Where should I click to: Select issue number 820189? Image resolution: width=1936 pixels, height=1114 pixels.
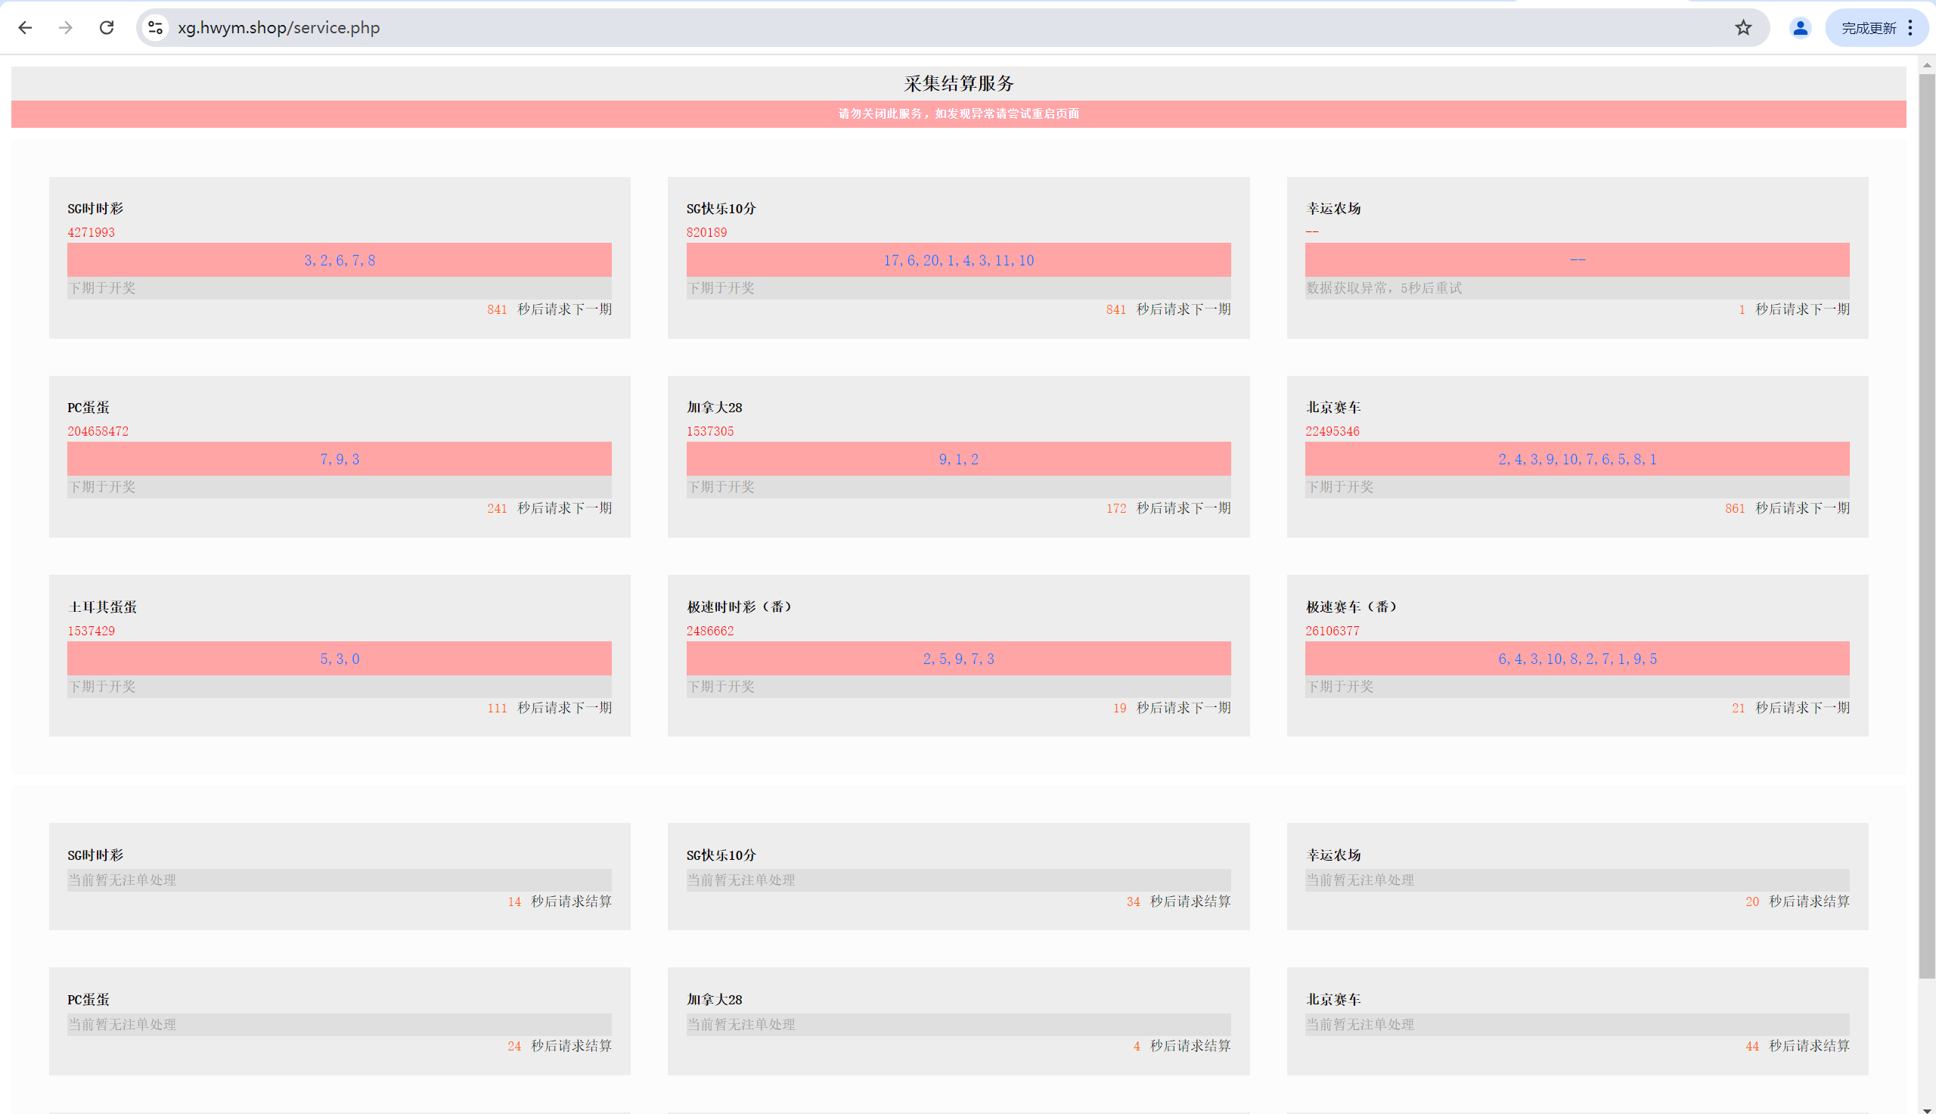click(x=707, y=233)
